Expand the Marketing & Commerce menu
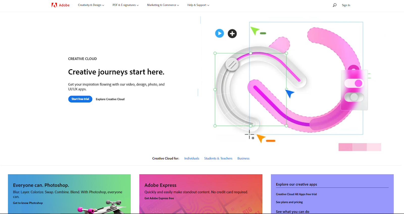 (x=163, y=5)
